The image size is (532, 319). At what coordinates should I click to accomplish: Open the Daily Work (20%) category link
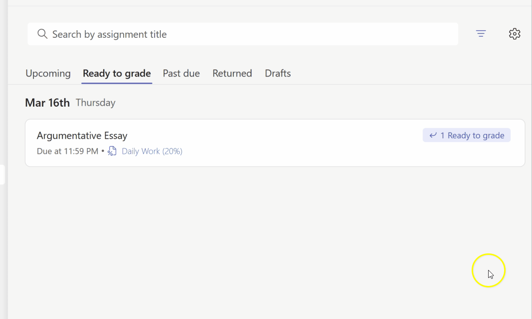pyautogui.click(x=152, y=151)
